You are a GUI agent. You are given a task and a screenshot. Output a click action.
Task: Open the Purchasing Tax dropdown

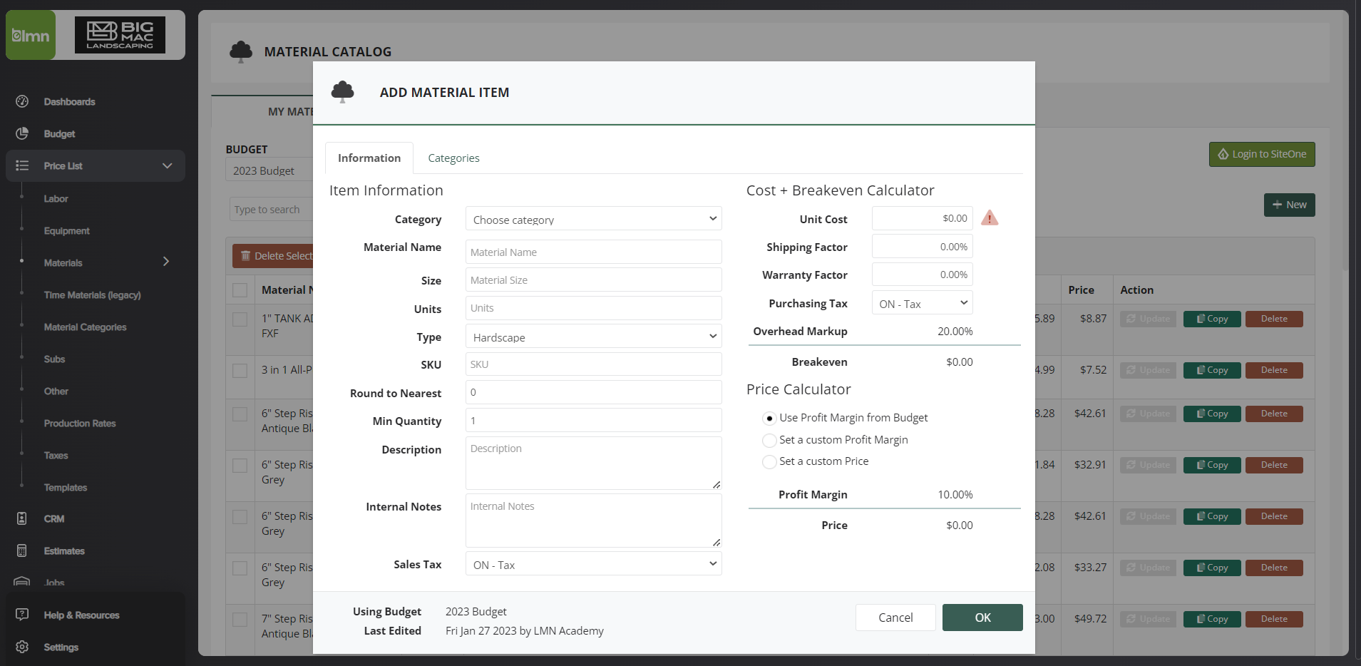922,303
